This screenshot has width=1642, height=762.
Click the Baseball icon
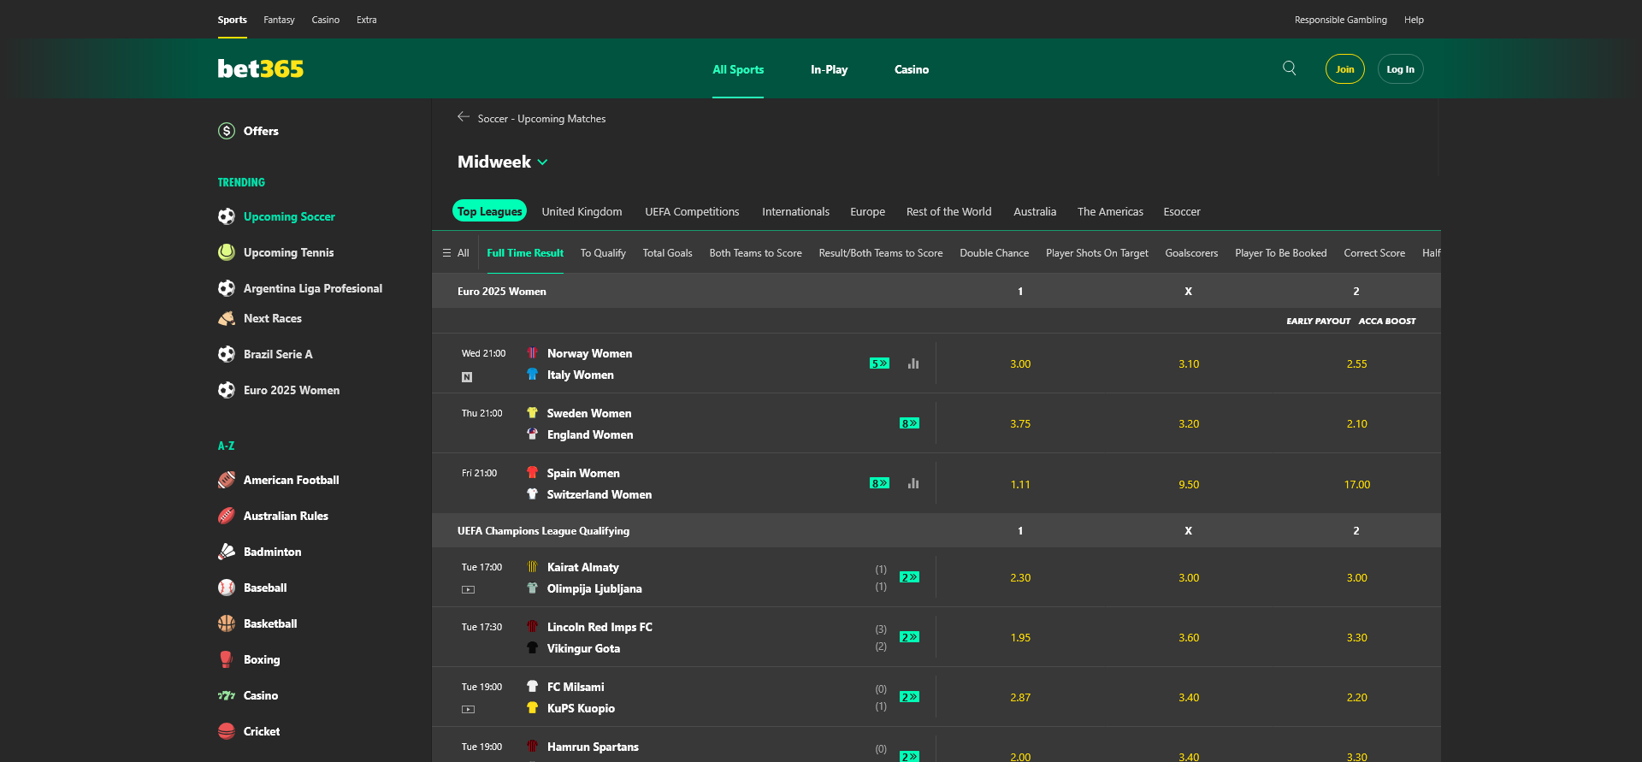point(227,588)
